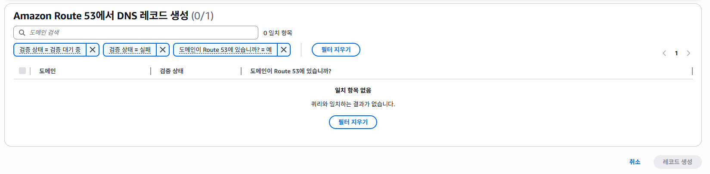Go to the next page with the right chevron
Screen dimensions: 710x174
point(688,53)
